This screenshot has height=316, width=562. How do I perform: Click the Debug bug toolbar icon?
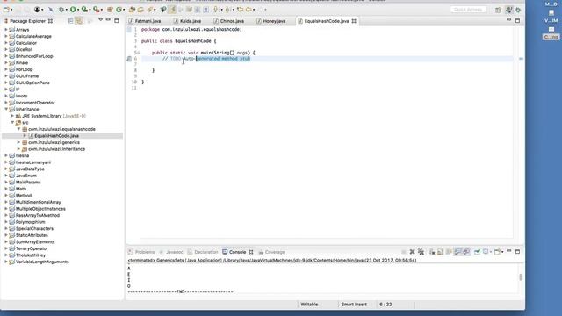point(61,10)
